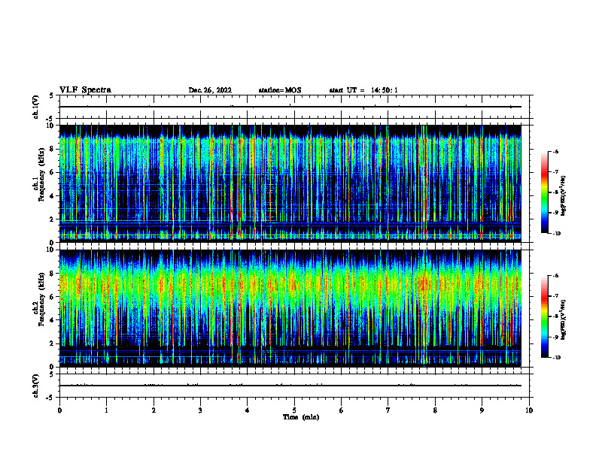596x460 pixels.
Task: Click time-axis tick label "4"
Action: coord(248,410)
